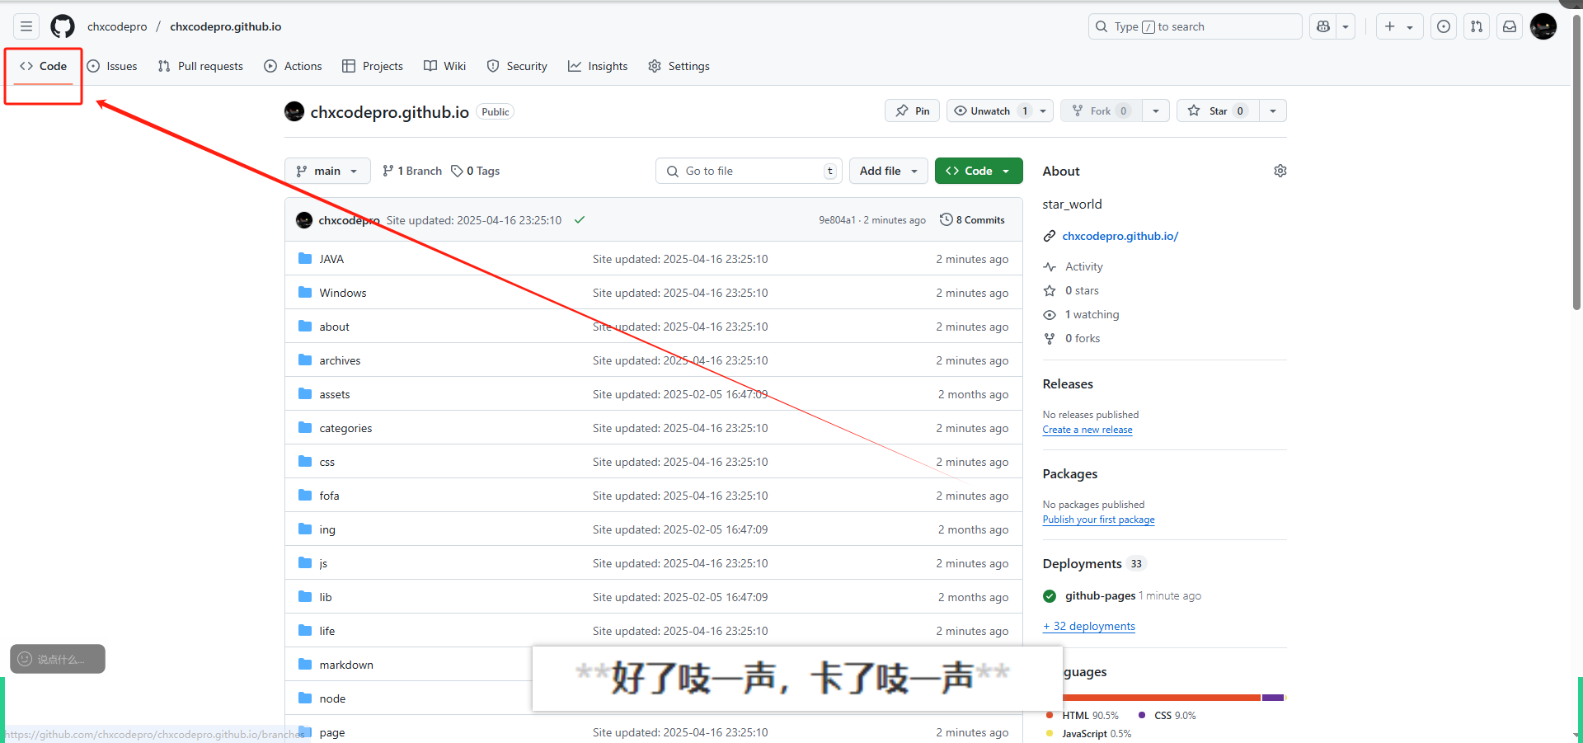Open the create new plus menu

pyautogui.click(x=1398, y=26)
